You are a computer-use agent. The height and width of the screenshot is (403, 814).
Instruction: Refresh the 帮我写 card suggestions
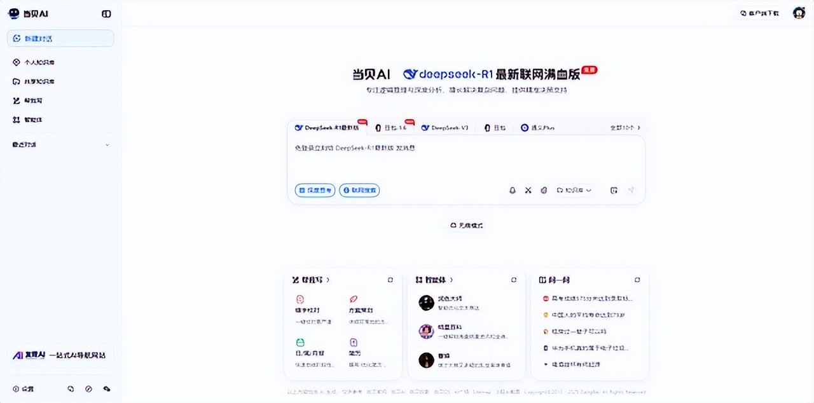pyautogui.click(x=390, y=280)
